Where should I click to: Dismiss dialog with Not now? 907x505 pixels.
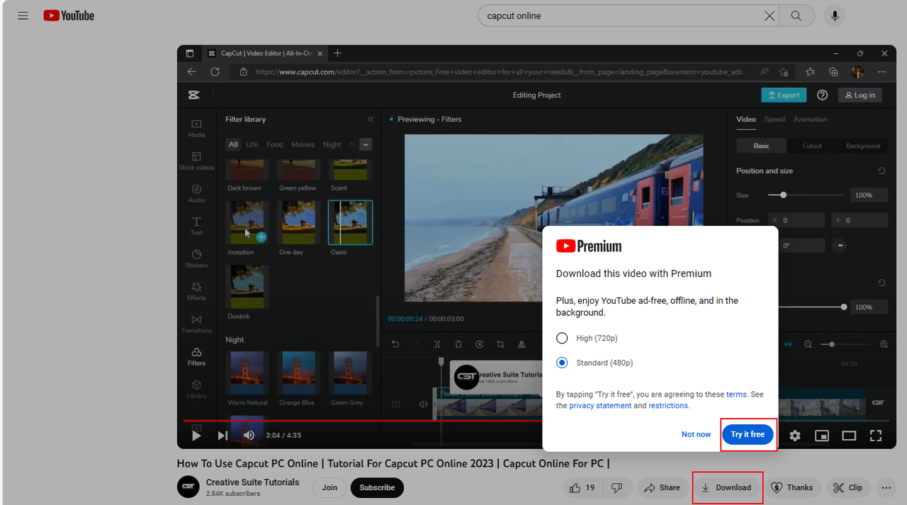[x=696, y=434]
